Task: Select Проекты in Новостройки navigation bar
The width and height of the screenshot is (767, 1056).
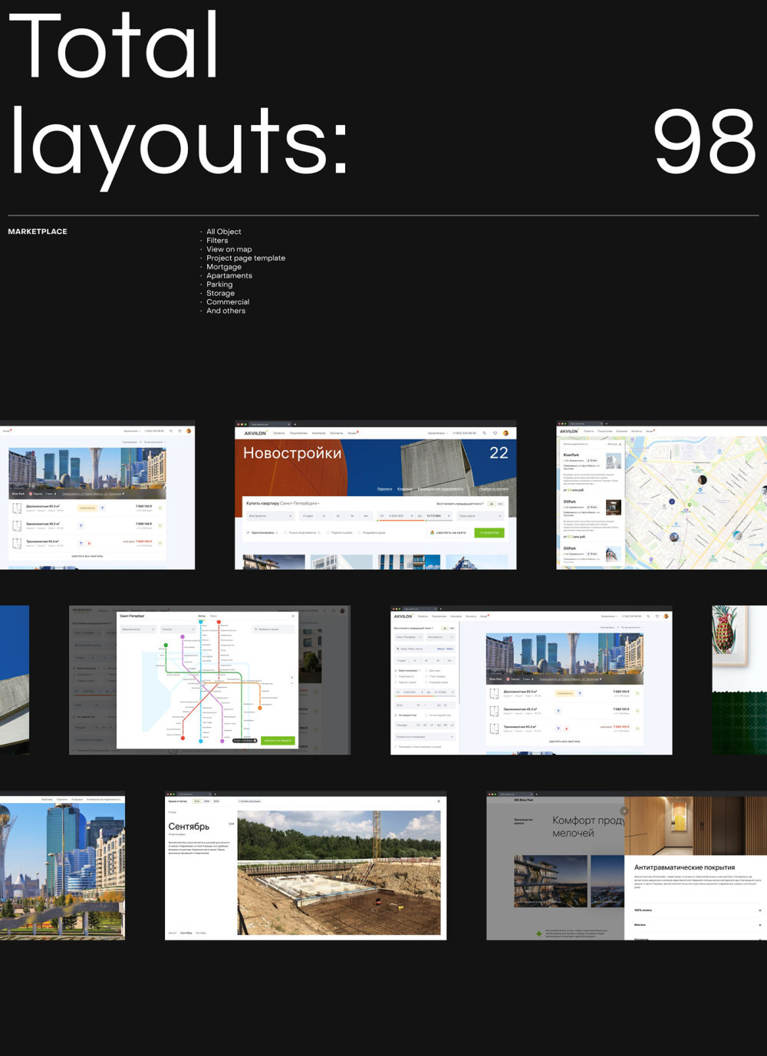Action: (x=278, y=433)
